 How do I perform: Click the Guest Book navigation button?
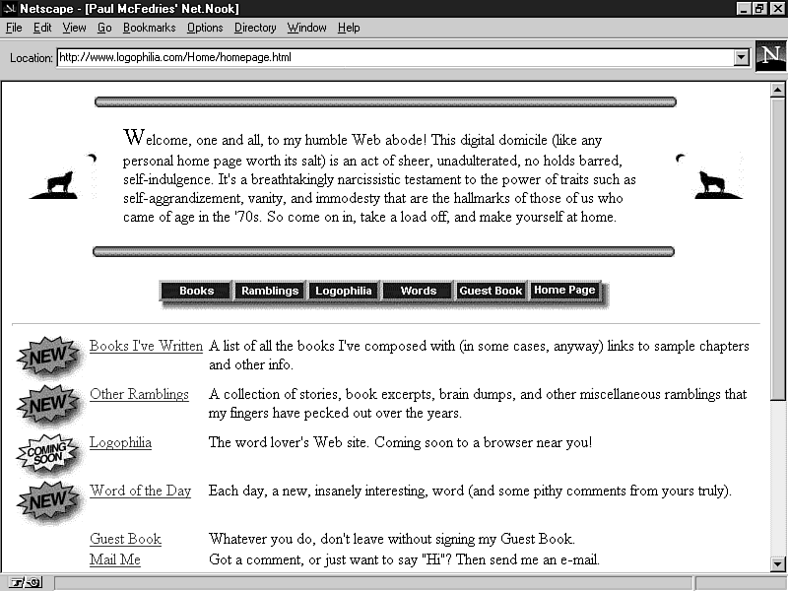tap(491, 291)
